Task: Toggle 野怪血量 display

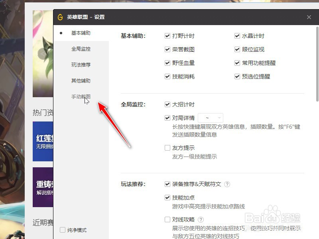Action: [x=167, y=63]
